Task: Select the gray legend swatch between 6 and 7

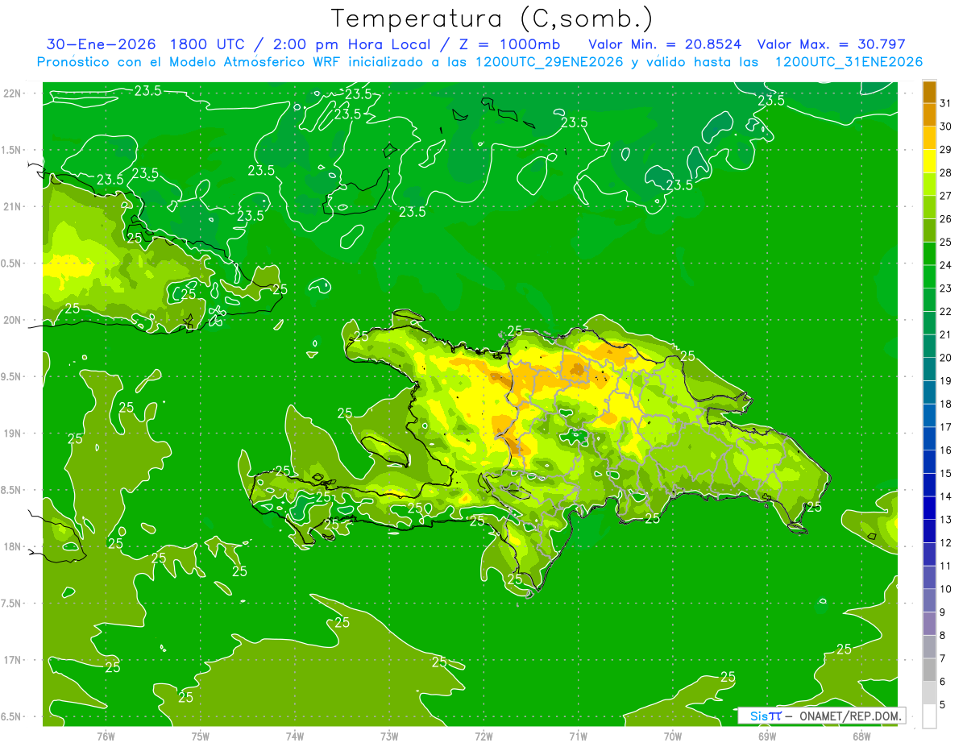Action: pyautogui.click(x=929, y=670)
